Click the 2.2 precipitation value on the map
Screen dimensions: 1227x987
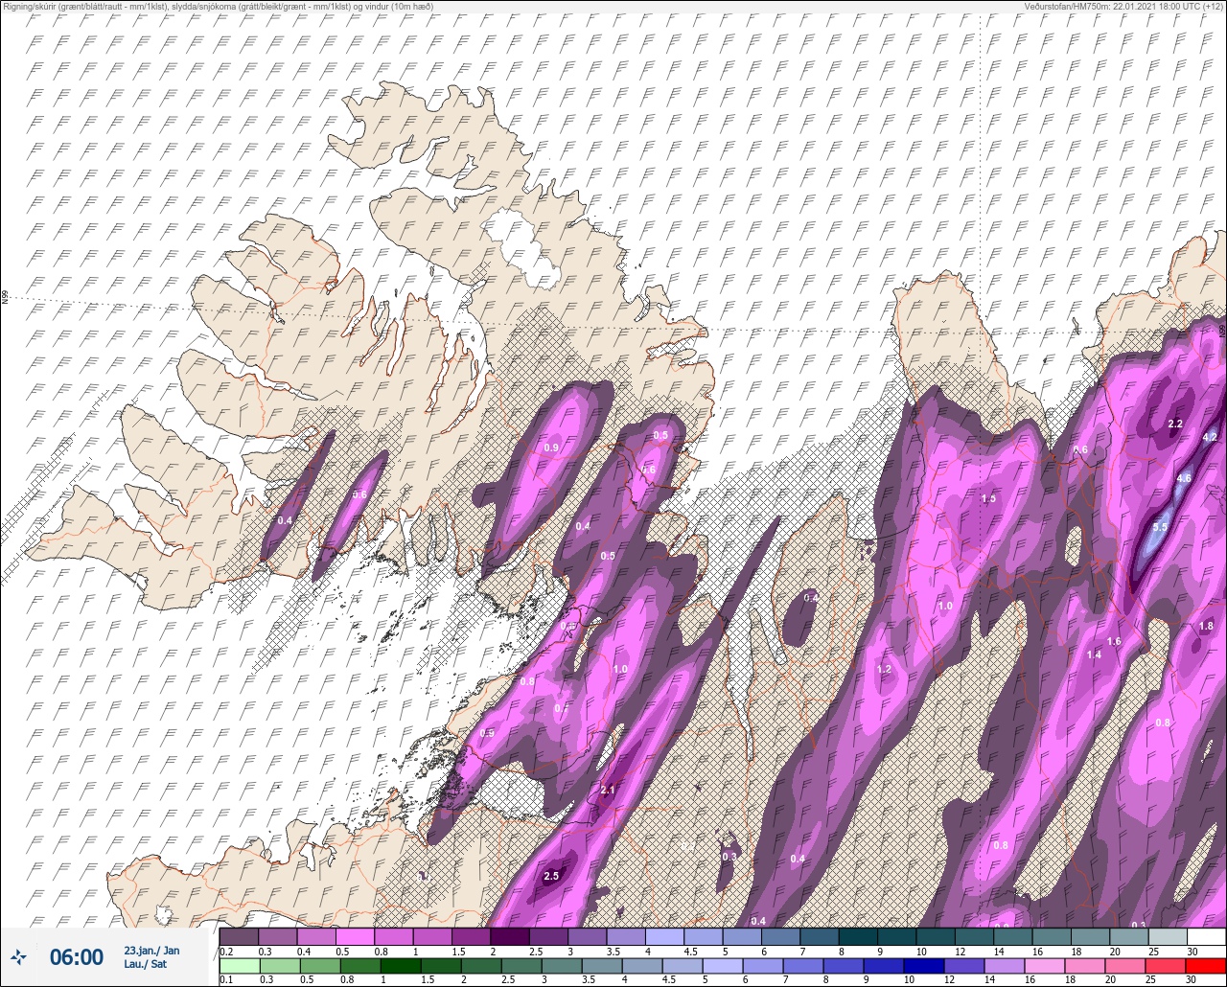1175,424
